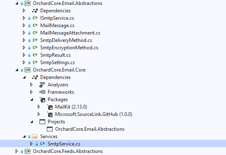
Task: Click the source control lock icon beside Services folder
Action: pyautogui.click(x=30, y=136)
